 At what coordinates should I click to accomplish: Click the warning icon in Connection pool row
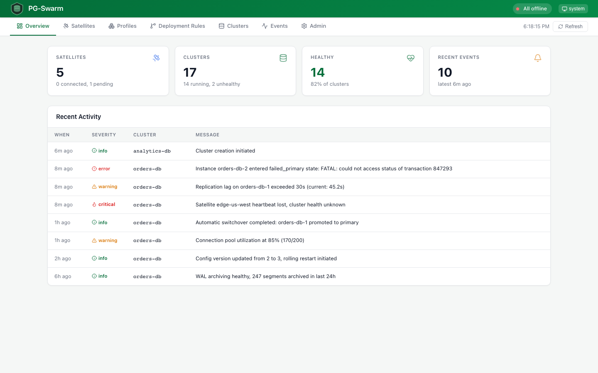[x=94, y=240]
